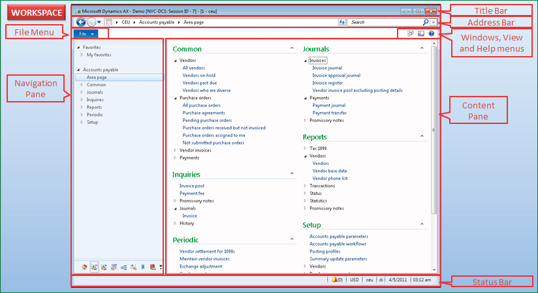The height and width of the screenshot is (293, 538).
Task: Select the CEU breadcrumb in the address bar
Action: [x=126, y=22]
